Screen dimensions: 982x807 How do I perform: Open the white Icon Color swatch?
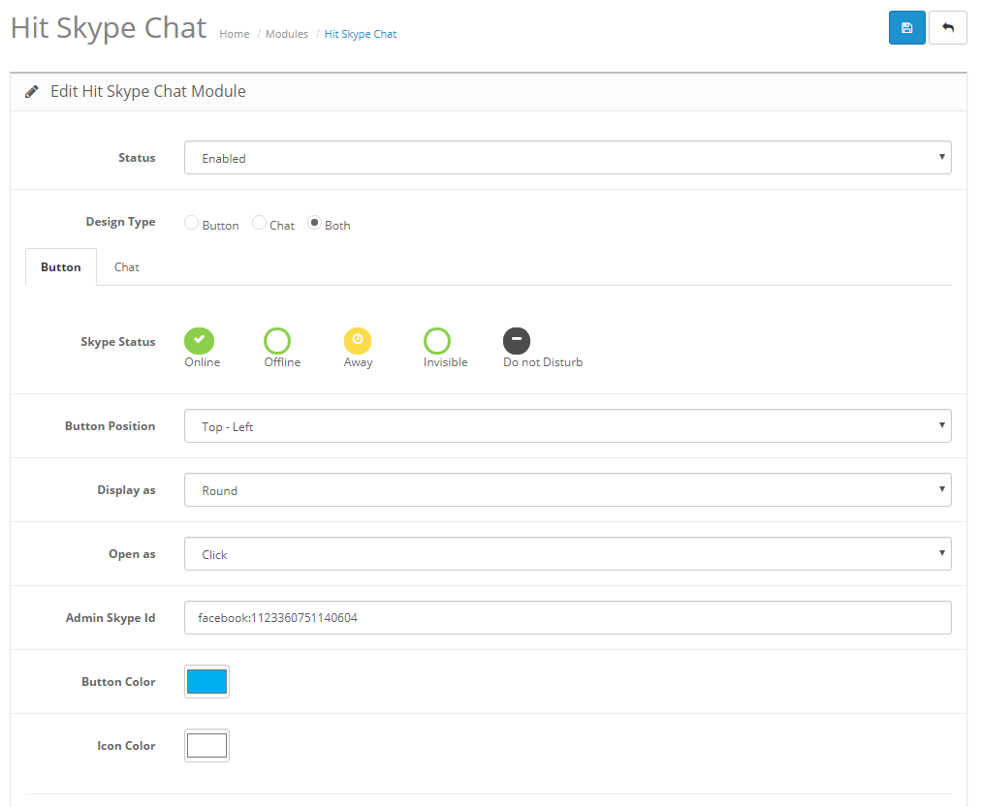(206, 745)
